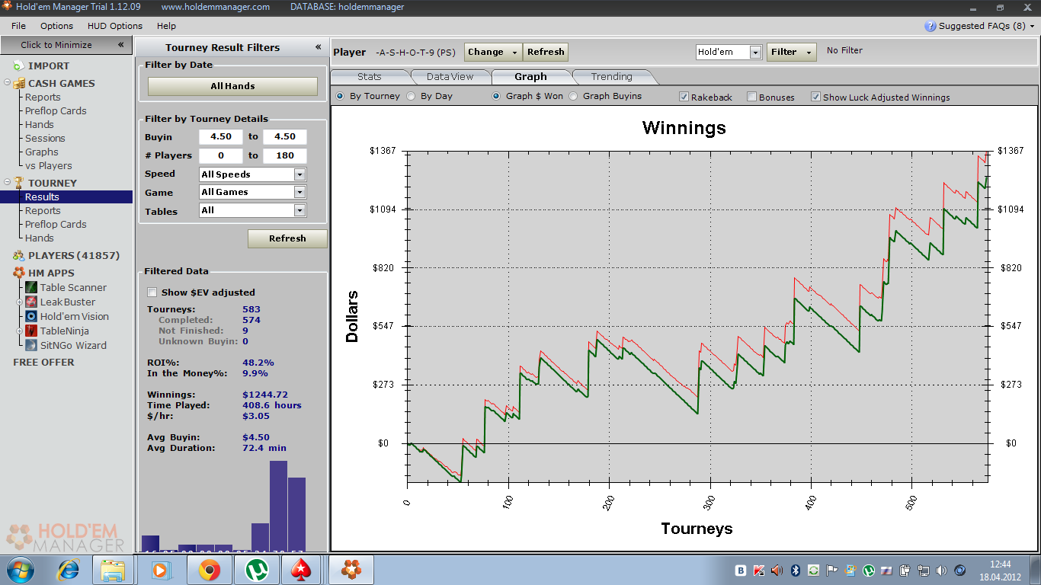Open the Filter dropdown button

click(791, 53)
